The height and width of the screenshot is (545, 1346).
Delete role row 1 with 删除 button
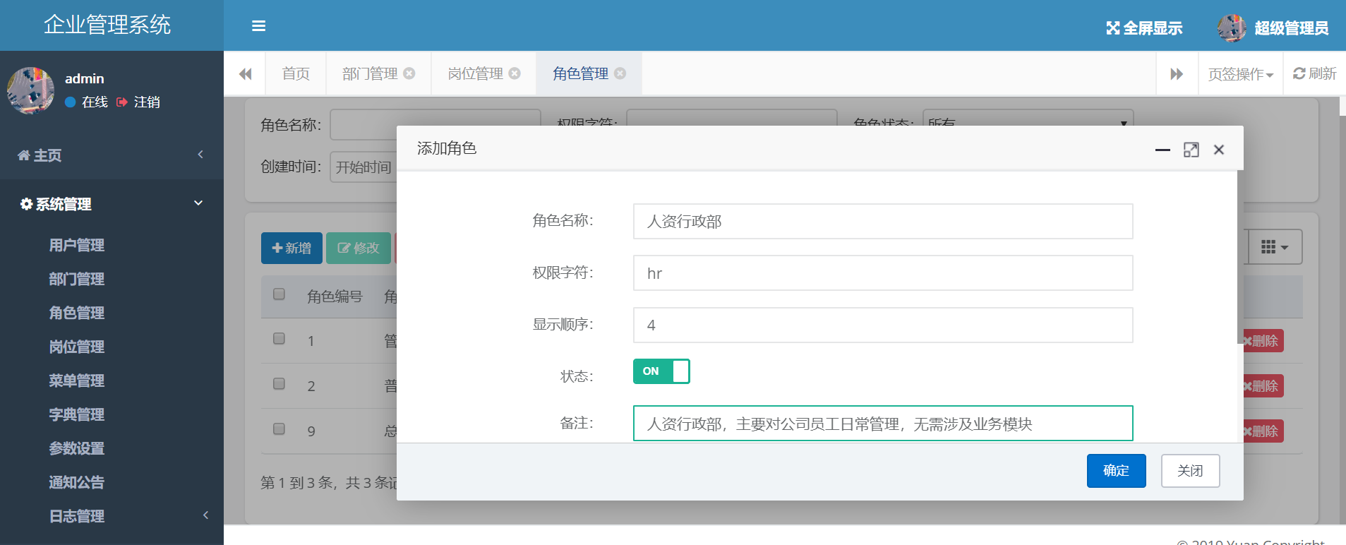tap(1262, 341)
